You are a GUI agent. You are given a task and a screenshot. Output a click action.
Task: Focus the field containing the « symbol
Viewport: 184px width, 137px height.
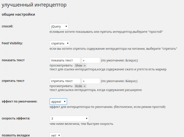[91, 81]
